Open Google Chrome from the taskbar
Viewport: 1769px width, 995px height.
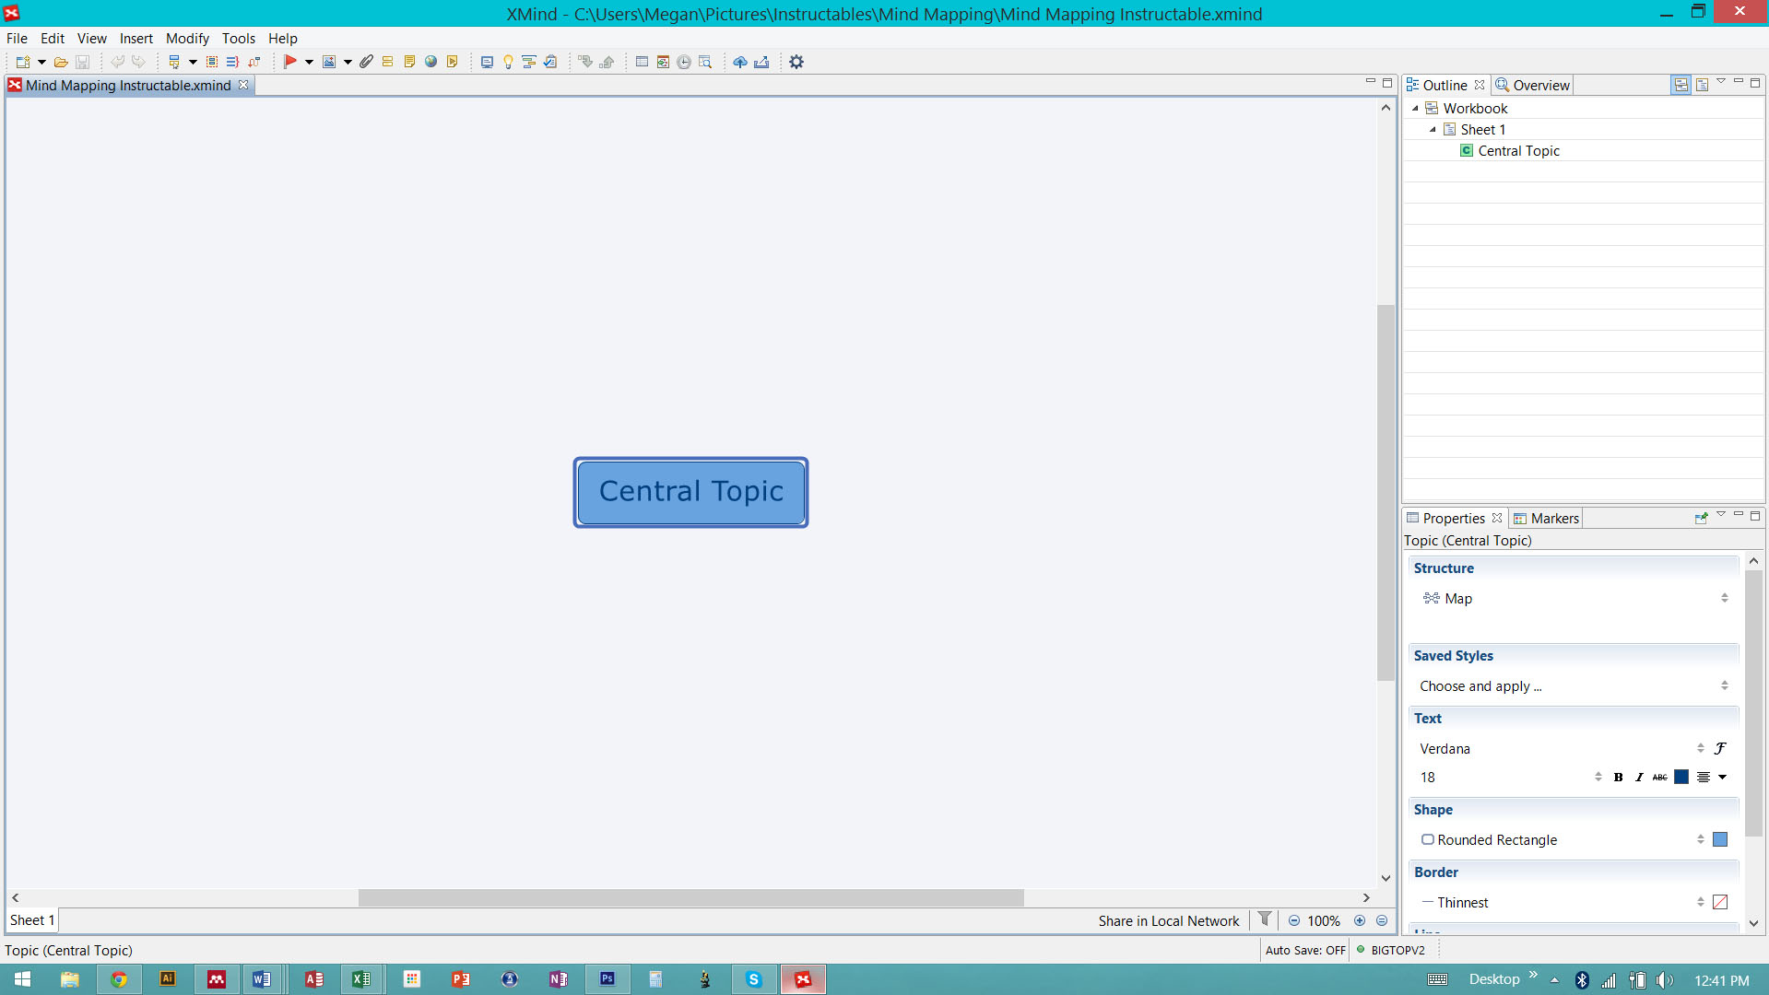119,979
